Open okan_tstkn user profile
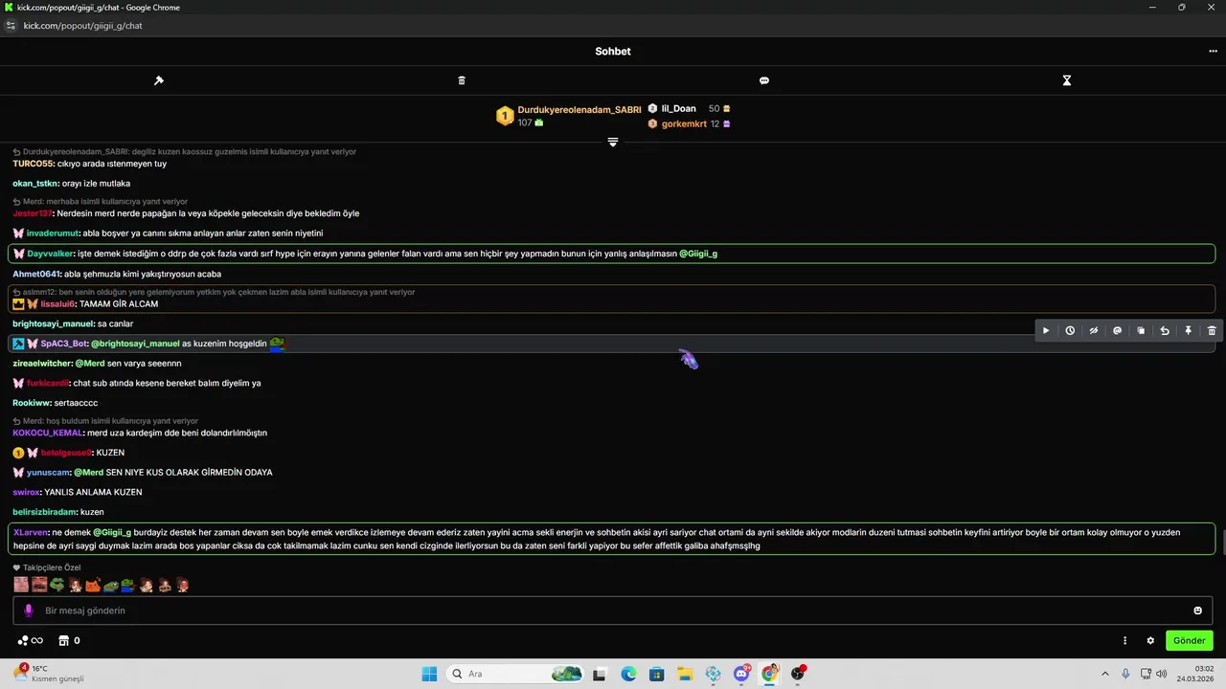Viewport: 1226px width, 689px height. (x=35, y=184)
